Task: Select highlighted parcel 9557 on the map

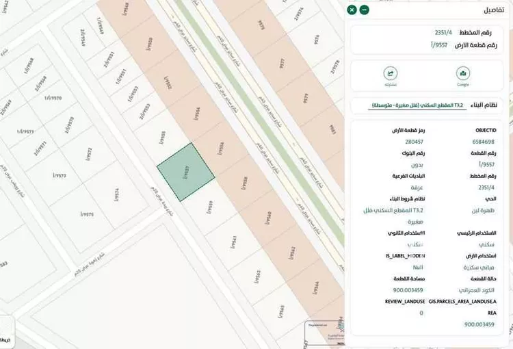Action: (186, 172)
